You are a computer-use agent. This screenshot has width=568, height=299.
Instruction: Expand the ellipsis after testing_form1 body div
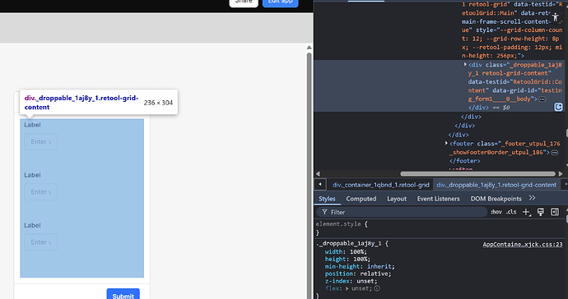(x=542, y=99)
